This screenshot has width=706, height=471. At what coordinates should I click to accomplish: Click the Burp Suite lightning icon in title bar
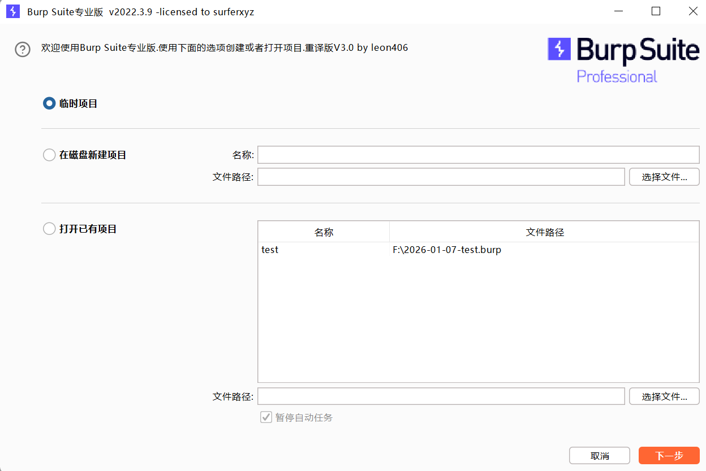click(x=13, y=11)
